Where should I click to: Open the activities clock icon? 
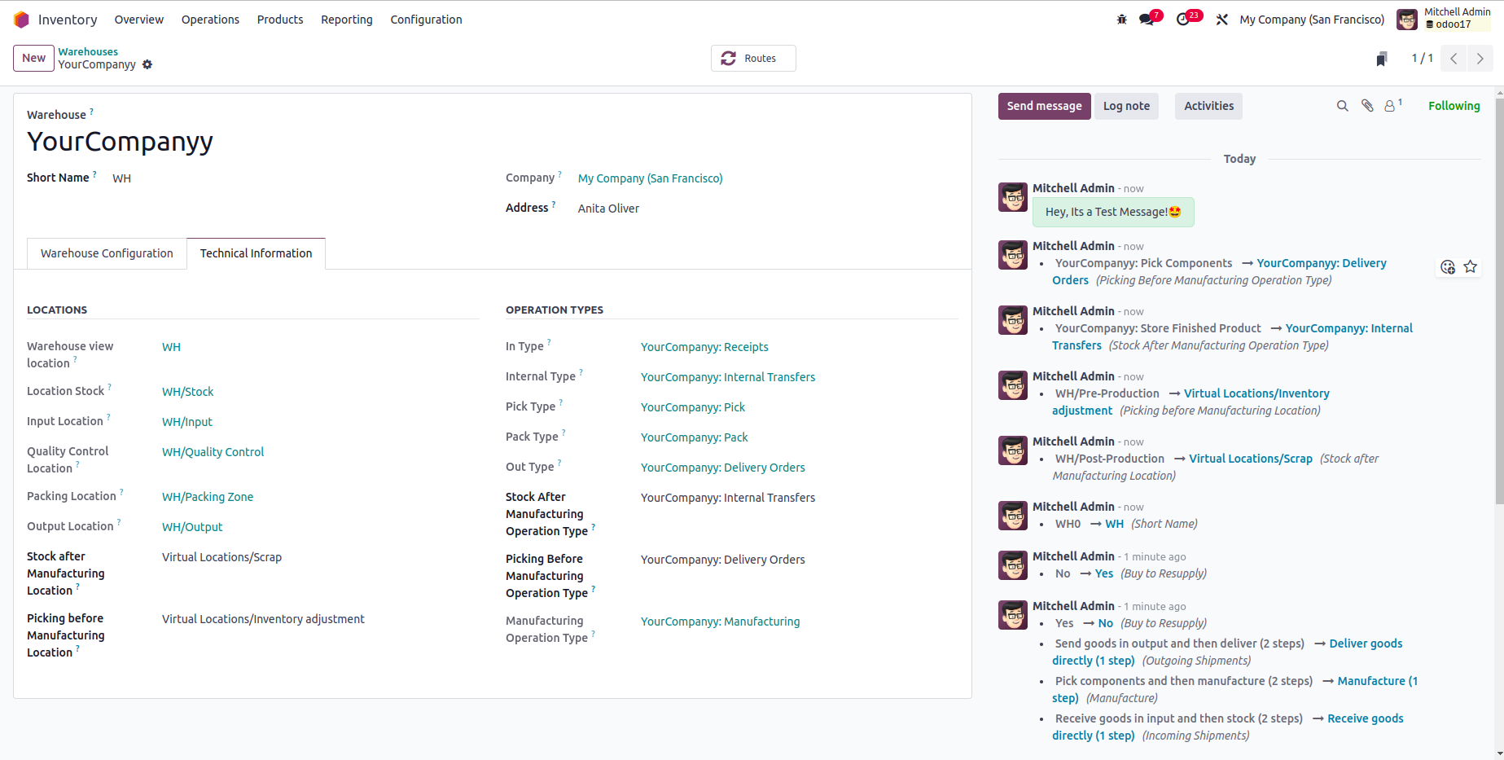pos(1183,20)
